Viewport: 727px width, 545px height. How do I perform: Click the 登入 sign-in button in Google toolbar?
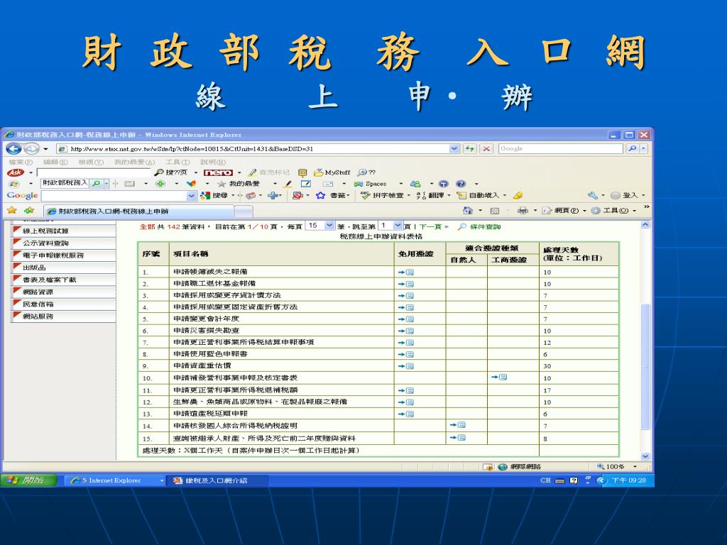coord(627,196)
